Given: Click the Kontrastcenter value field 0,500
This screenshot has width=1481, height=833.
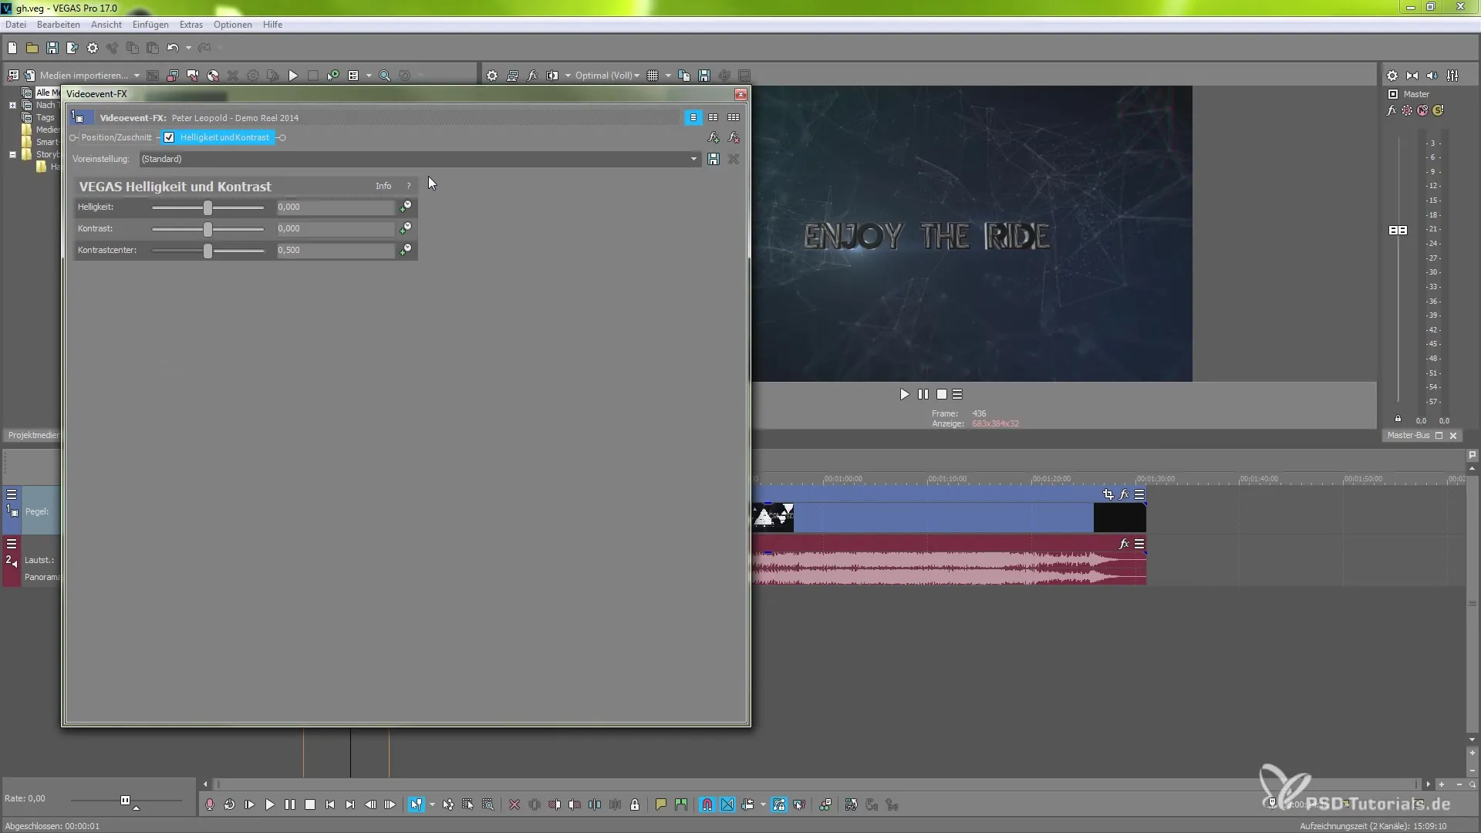Looking at the screenshot, I should (x=336, y=250).
